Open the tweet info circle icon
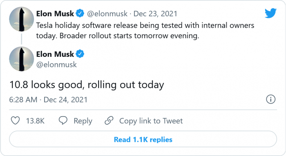This screenshot has height=156, width=286. click(x=270, y=100)
